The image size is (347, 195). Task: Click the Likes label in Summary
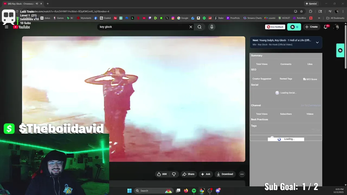point(310,64)
